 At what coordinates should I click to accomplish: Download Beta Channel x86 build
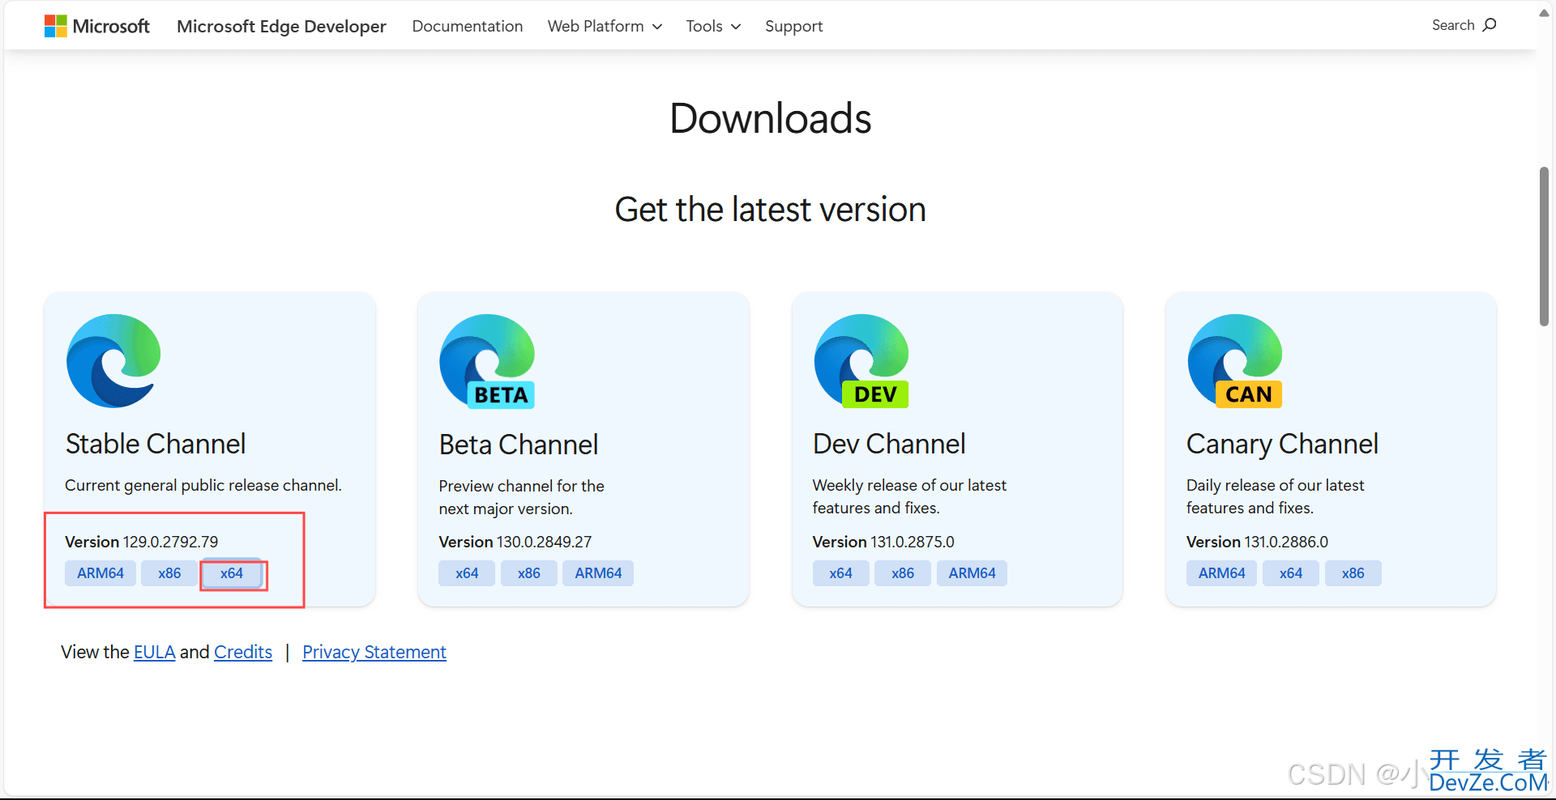pos(529,573)
